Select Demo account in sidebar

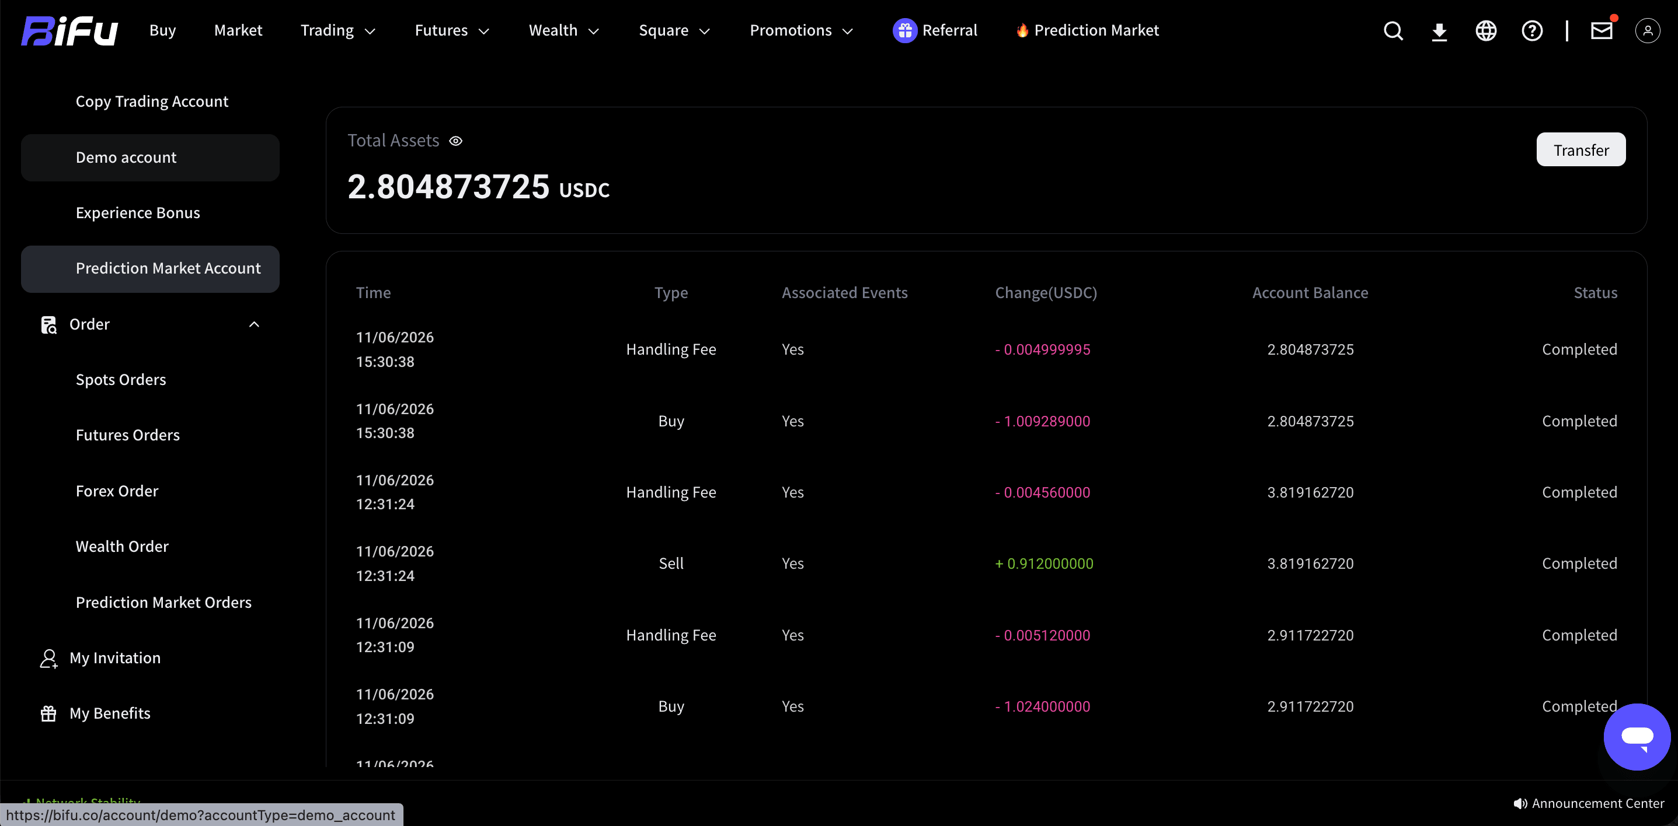[150, 157]
